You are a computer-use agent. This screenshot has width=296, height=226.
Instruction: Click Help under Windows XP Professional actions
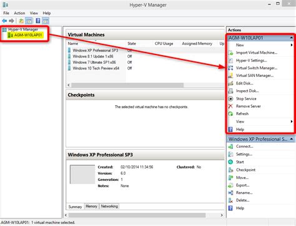240,208
